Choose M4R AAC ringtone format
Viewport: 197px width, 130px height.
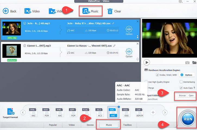click(x=60, y=112)
